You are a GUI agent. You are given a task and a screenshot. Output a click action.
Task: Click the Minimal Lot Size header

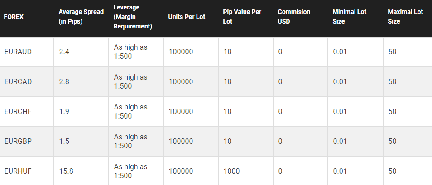[x=349, y=17]
